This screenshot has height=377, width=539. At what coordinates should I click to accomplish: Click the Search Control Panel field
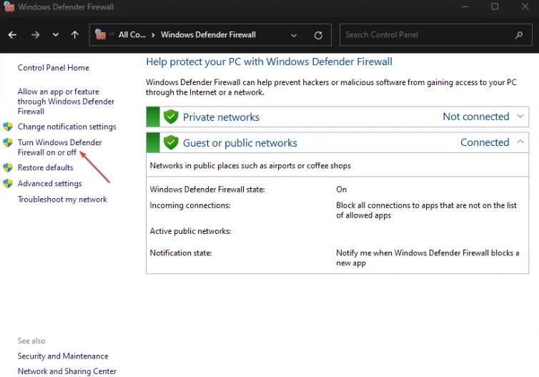tap(436, 35)
